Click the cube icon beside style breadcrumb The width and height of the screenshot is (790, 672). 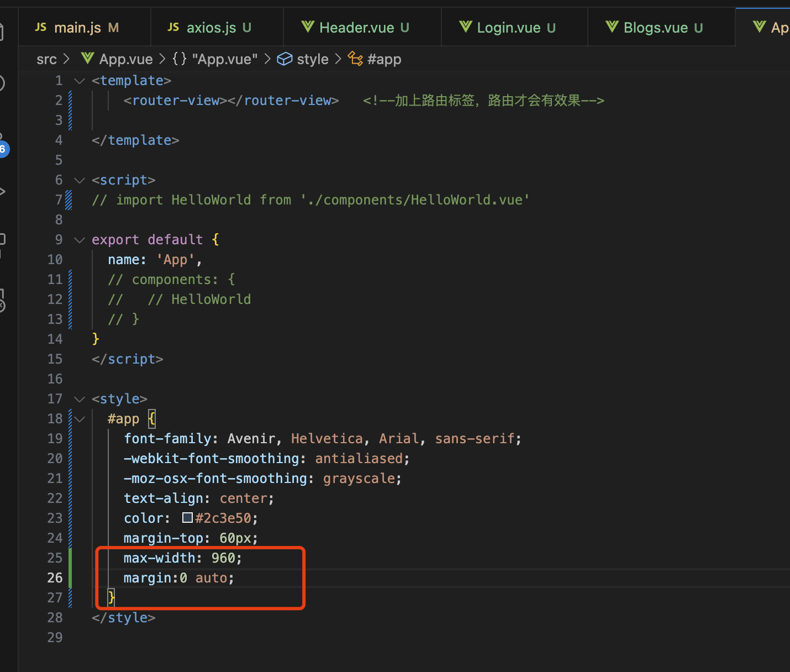285,59
